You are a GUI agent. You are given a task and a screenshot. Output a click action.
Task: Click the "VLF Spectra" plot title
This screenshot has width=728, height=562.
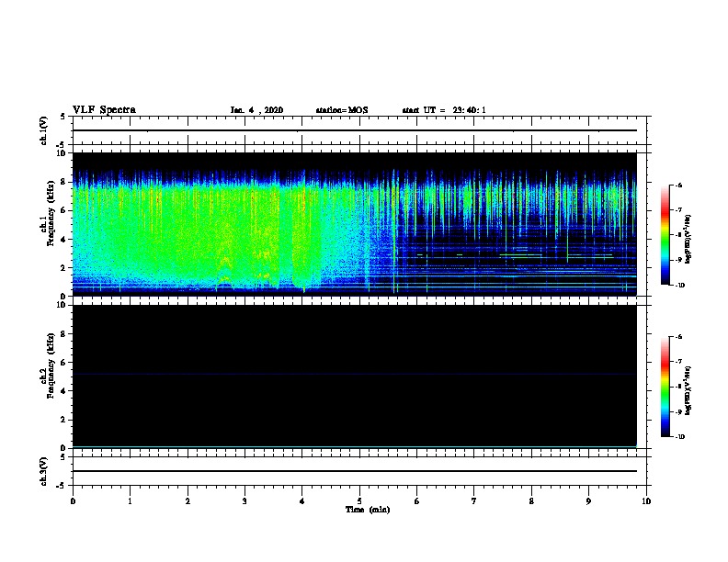tap(104, 110)
